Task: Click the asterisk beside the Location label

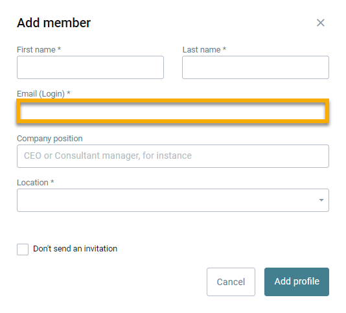Action: tap(52, 181)
